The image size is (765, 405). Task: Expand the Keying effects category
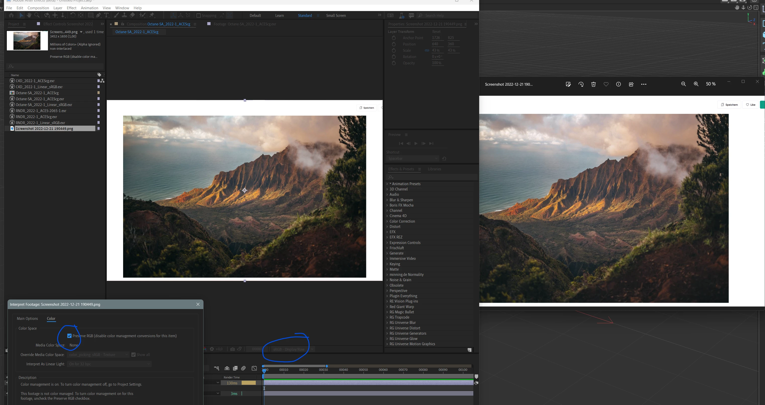pos(395,264)
